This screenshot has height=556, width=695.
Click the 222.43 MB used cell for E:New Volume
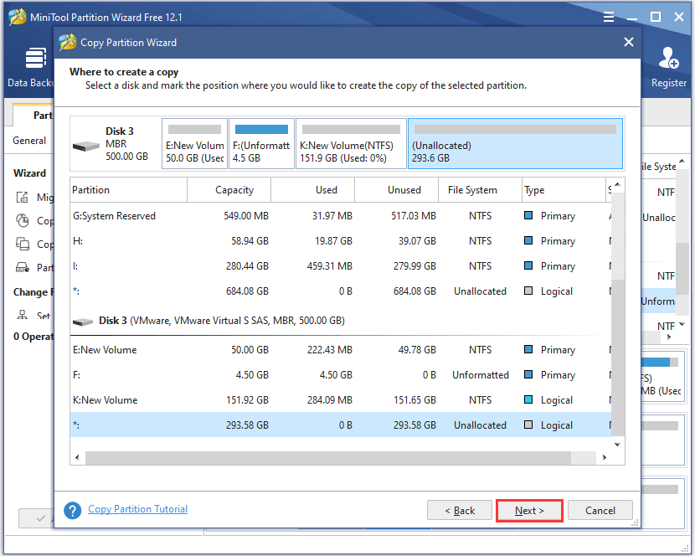[330, 350]
